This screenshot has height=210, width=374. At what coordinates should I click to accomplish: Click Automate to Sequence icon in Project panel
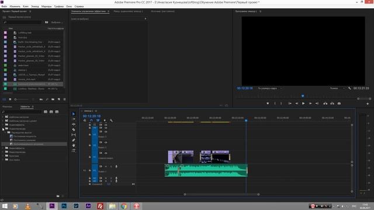tap(41, 99)
